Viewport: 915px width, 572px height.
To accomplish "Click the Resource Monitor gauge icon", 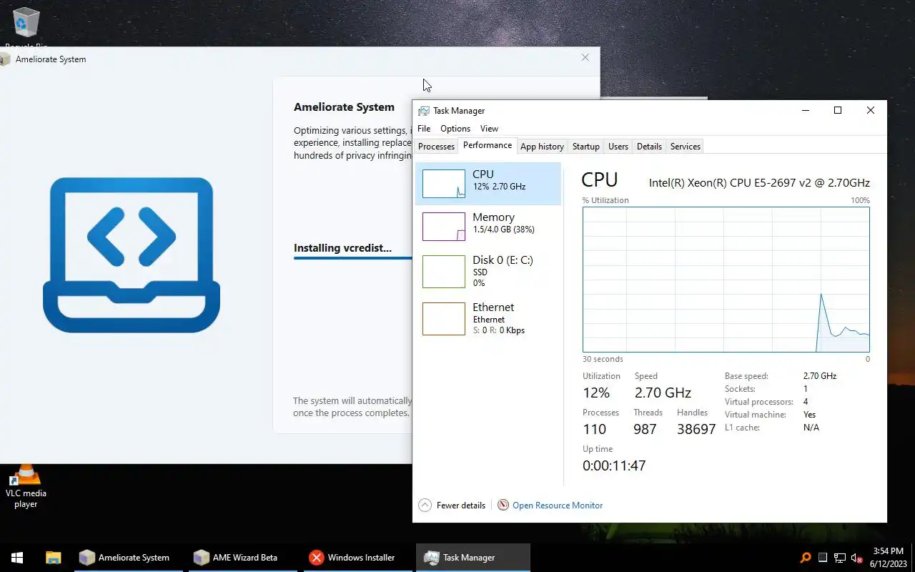I will pos(503,506).
